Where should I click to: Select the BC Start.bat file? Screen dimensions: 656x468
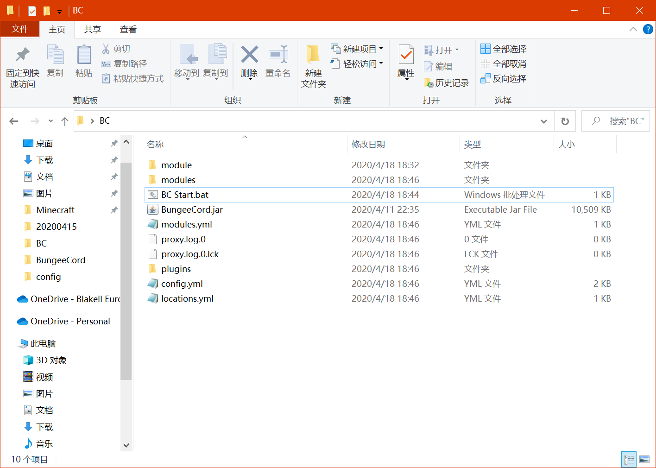[379, 195]
